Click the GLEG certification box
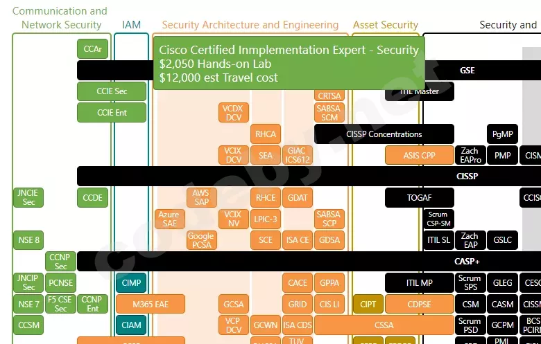Viewport: 541px width, 344px height. 502,282
